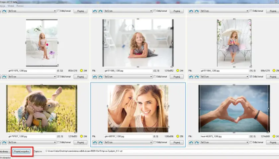Enable Odbij format above the girl-511884 photo

(x=251, y=11)
